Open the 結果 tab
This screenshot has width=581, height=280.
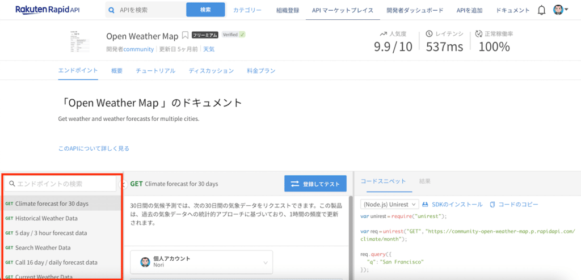[424, 181]
